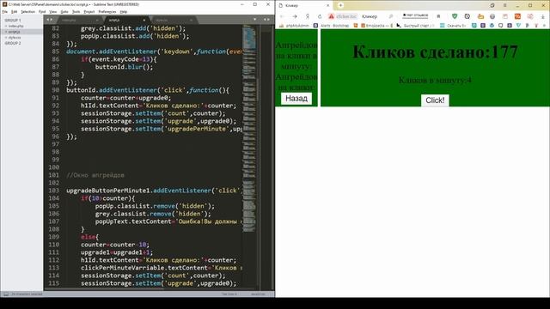This screenshot has height=309, width=550.
Task: Click the grey globe extension icon
Action: [492, 16]
